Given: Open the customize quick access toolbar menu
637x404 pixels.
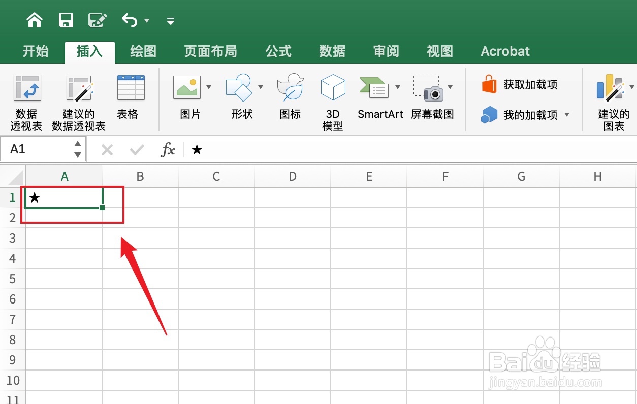Looking at the screenshot, I should (x=171, y=21).
